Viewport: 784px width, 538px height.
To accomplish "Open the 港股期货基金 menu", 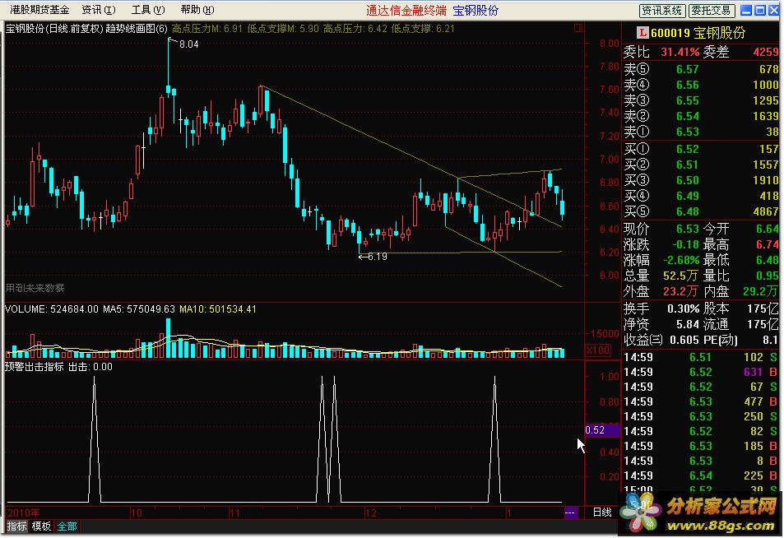I will [39, 10].
